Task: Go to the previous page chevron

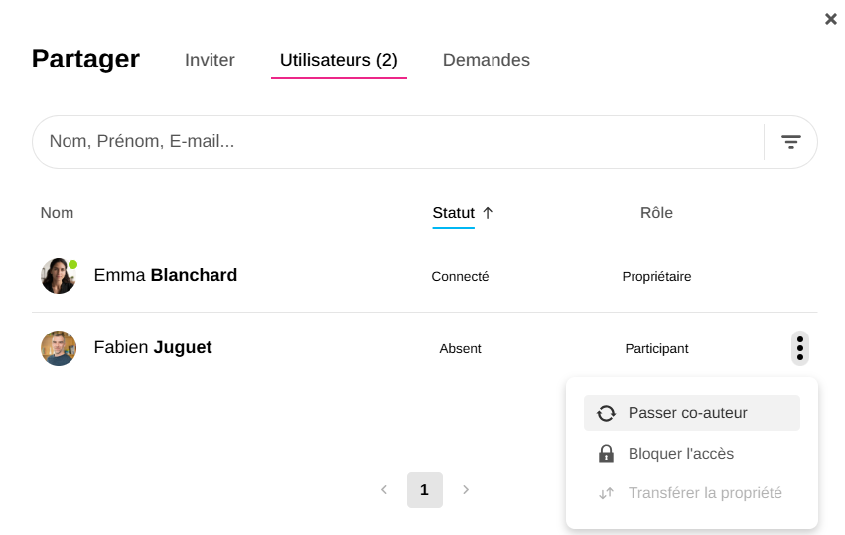Action: point(384,489)
